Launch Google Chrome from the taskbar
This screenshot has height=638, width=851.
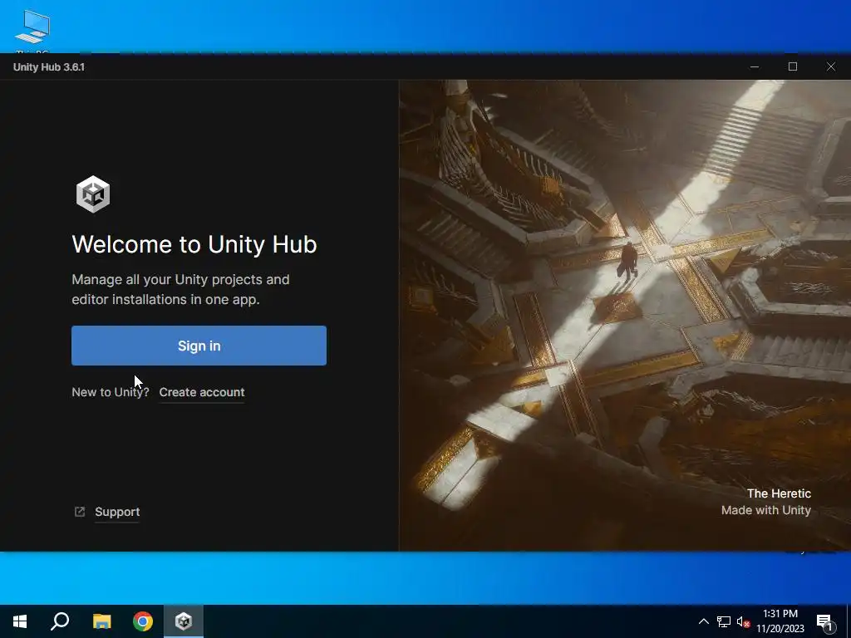tap(143, 621)
